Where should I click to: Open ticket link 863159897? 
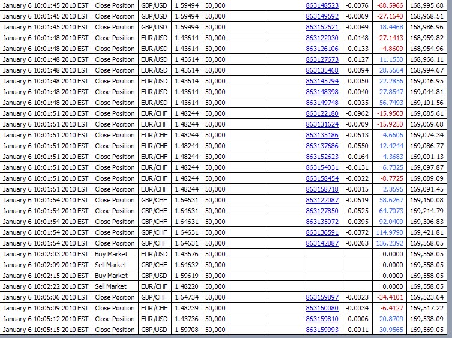click(322, 297)
